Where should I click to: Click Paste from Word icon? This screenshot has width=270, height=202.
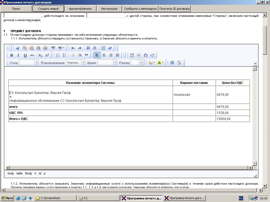(45, 48)
